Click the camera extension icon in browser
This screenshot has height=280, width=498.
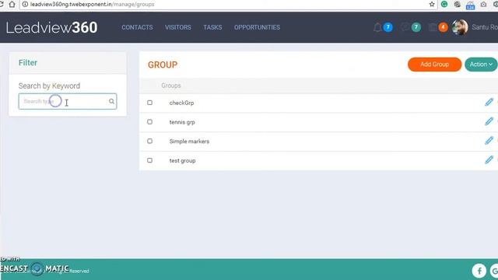[x=483, y=5]
